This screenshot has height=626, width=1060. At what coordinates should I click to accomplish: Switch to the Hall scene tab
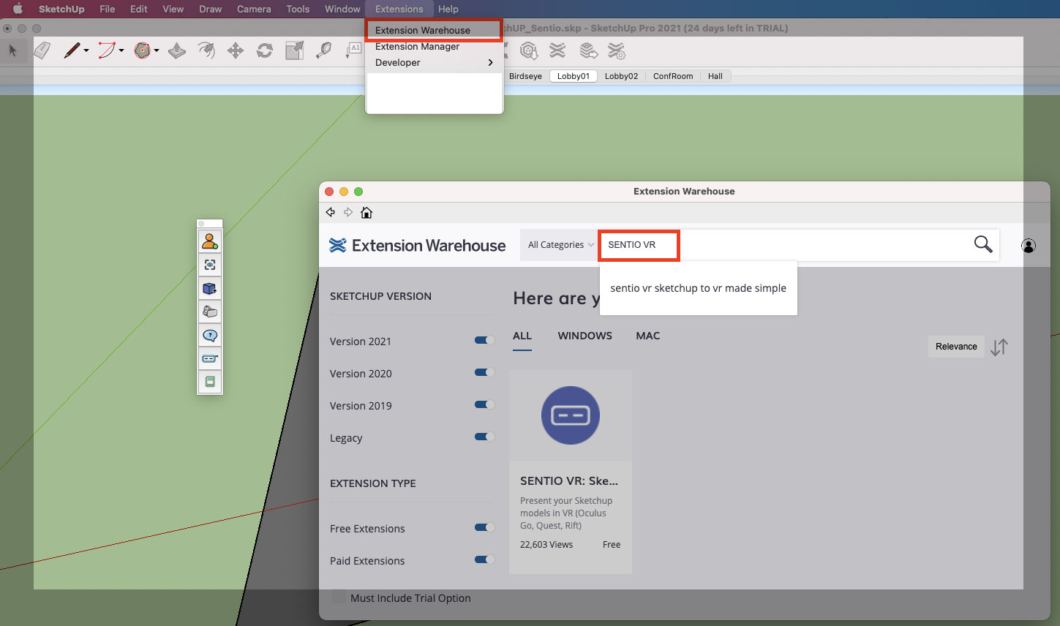[715, 76]
